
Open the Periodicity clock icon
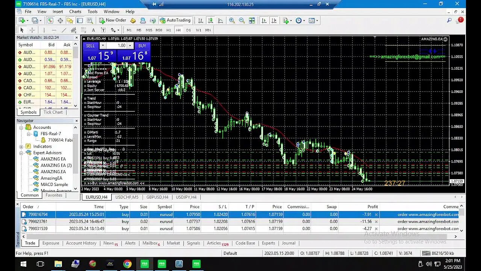[x=299, y=20]
